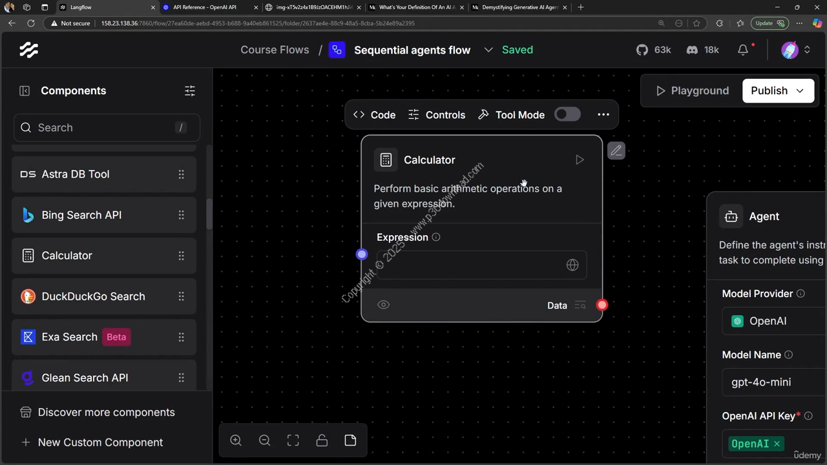Go to Course Flows folder
This screenshot has width=827, height=465.
pos(275,50)
